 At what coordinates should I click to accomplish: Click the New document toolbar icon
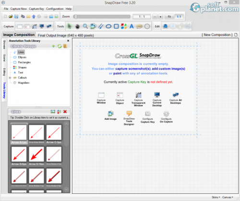tap(5, 16)
